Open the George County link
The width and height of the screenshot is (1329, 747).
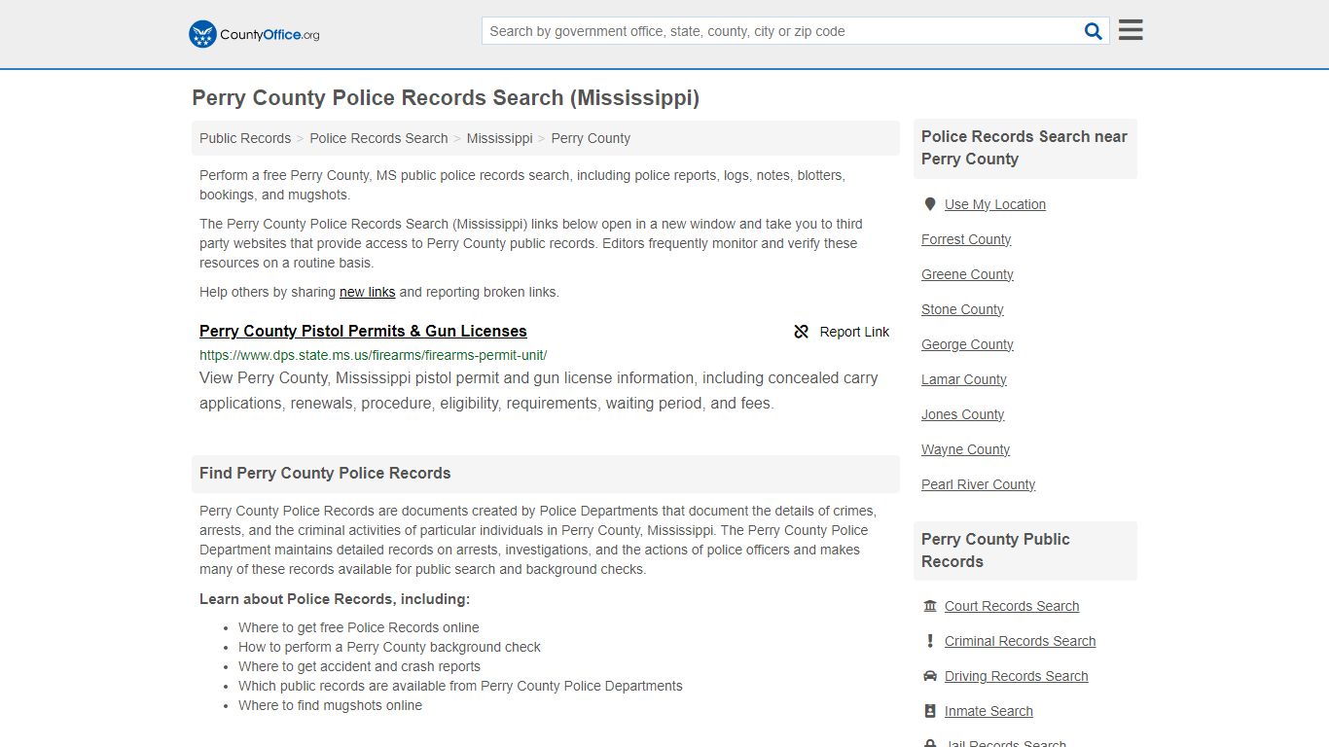point(967,344)
